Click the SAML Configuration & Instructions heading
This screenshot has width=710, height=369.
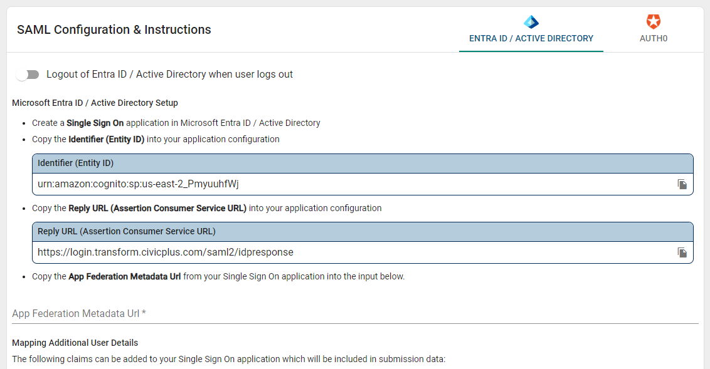pos(114,30)
